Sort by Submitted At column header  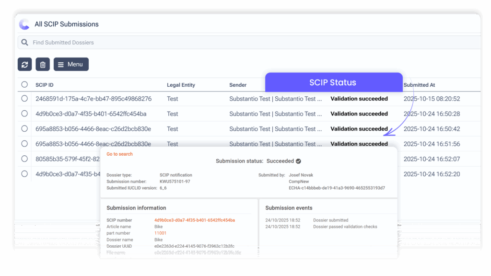point(419,85)
